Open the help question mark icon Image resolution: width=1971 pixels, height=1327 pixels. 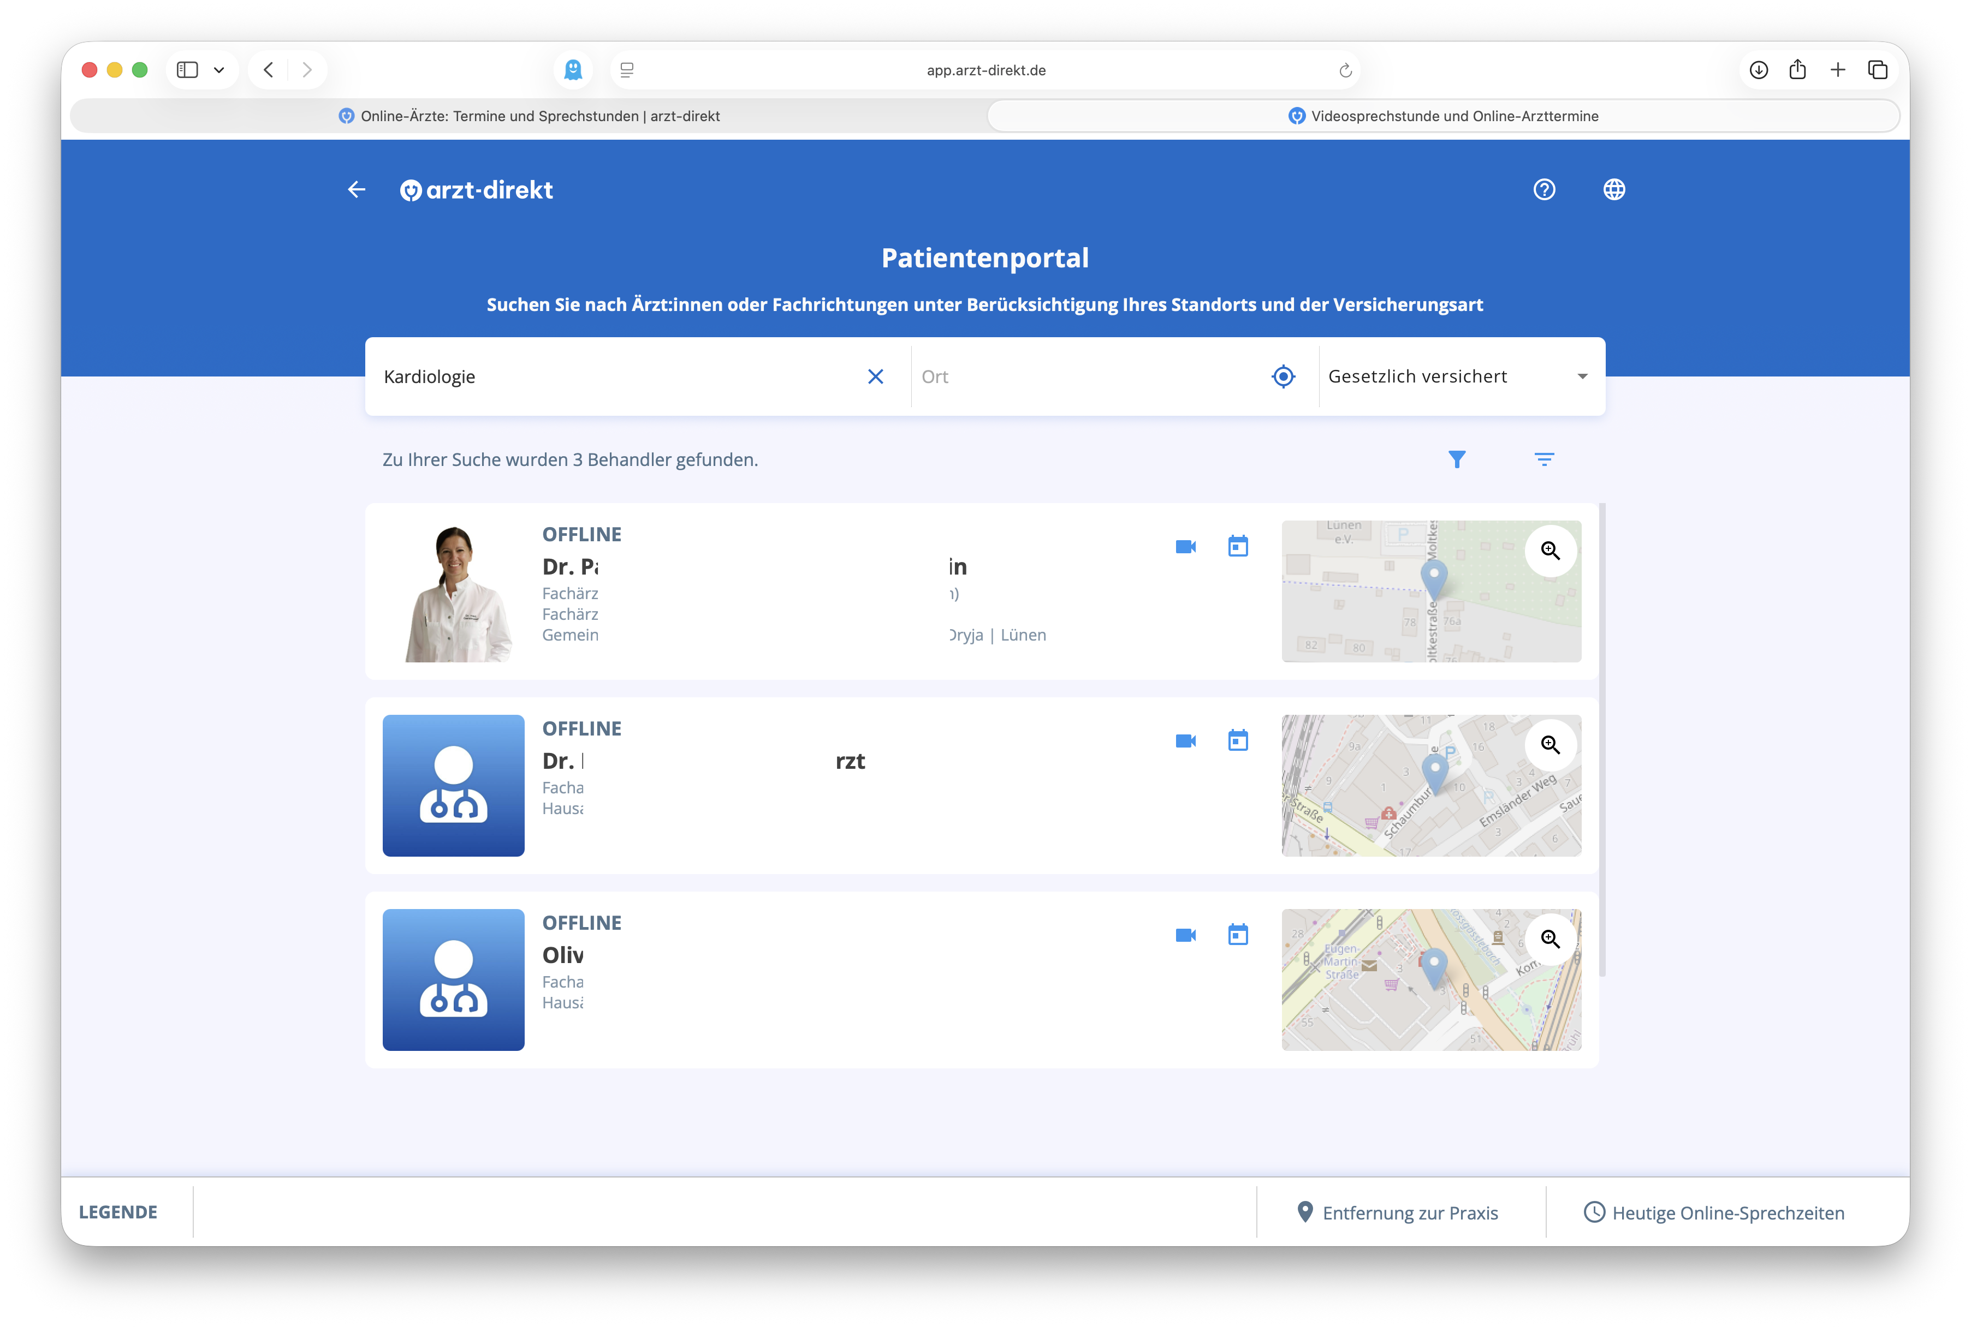tap(1544, 189)
